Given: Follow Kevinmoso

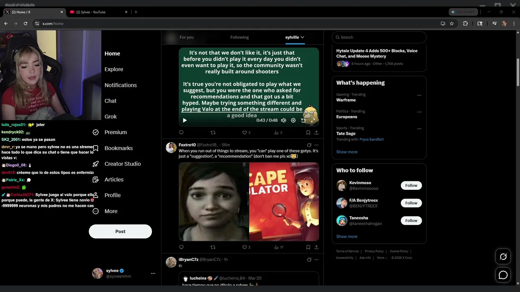Looking at the screenshot, I should click(x=411, y=185).
